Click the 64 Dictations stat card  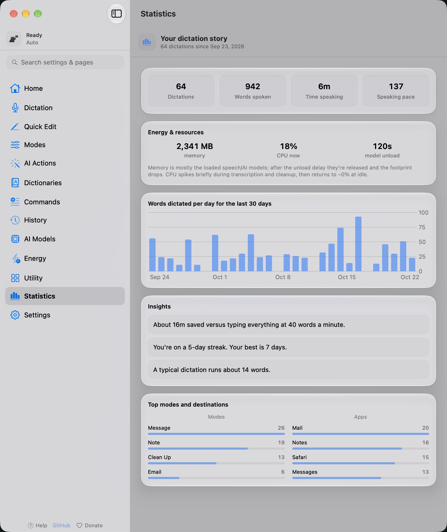point(181,91)
